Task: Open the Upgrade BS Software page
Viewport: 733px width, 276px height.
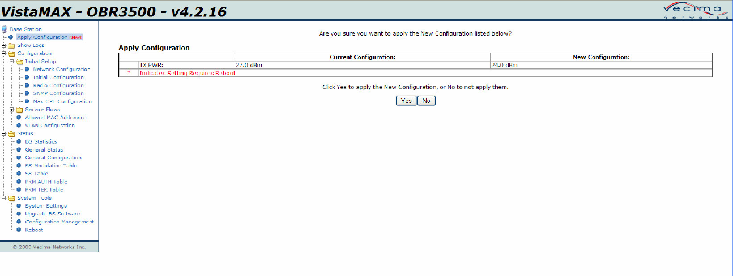Action: [53, 214]
